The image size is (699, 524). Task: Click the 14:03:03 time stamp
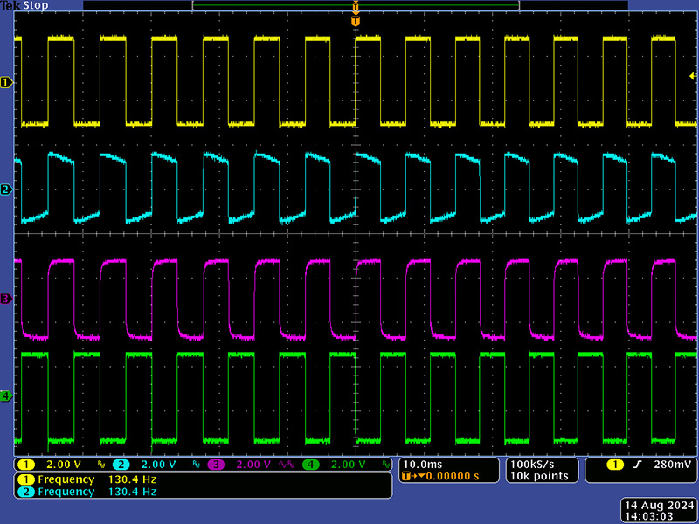[x=648, y=517]
